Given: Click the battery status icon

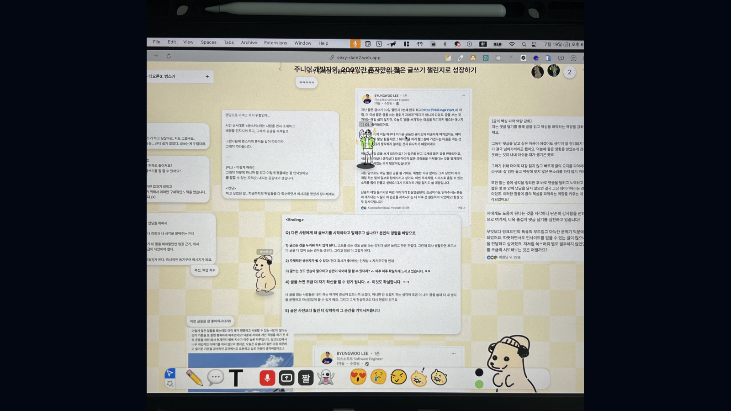Looking at the screenshot, I should (x=498, y=44).
